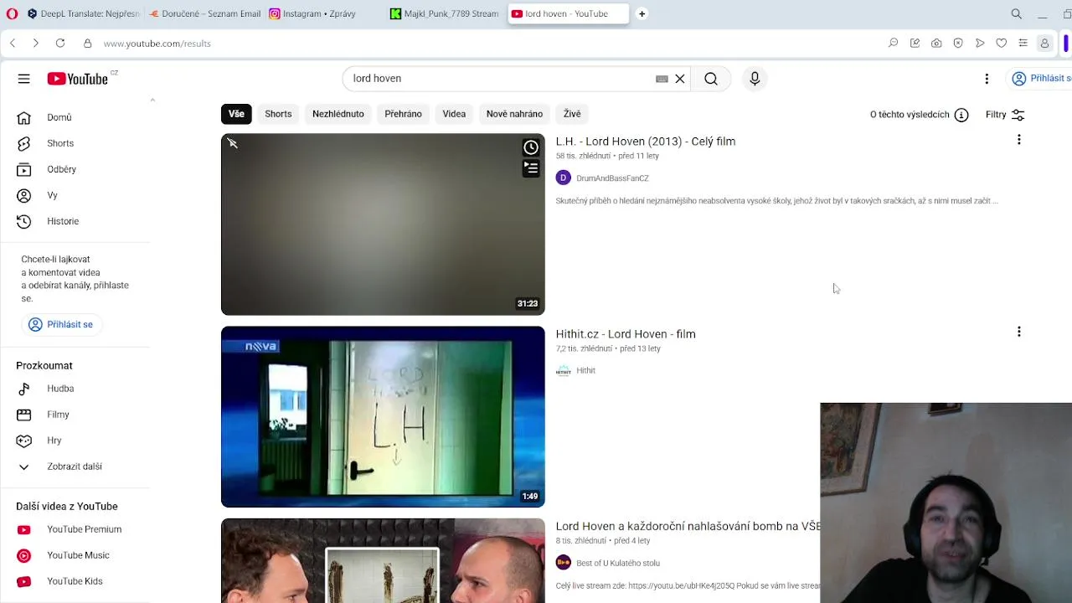
Task: Focus the lord hoven search field
Action: (502, 79)
